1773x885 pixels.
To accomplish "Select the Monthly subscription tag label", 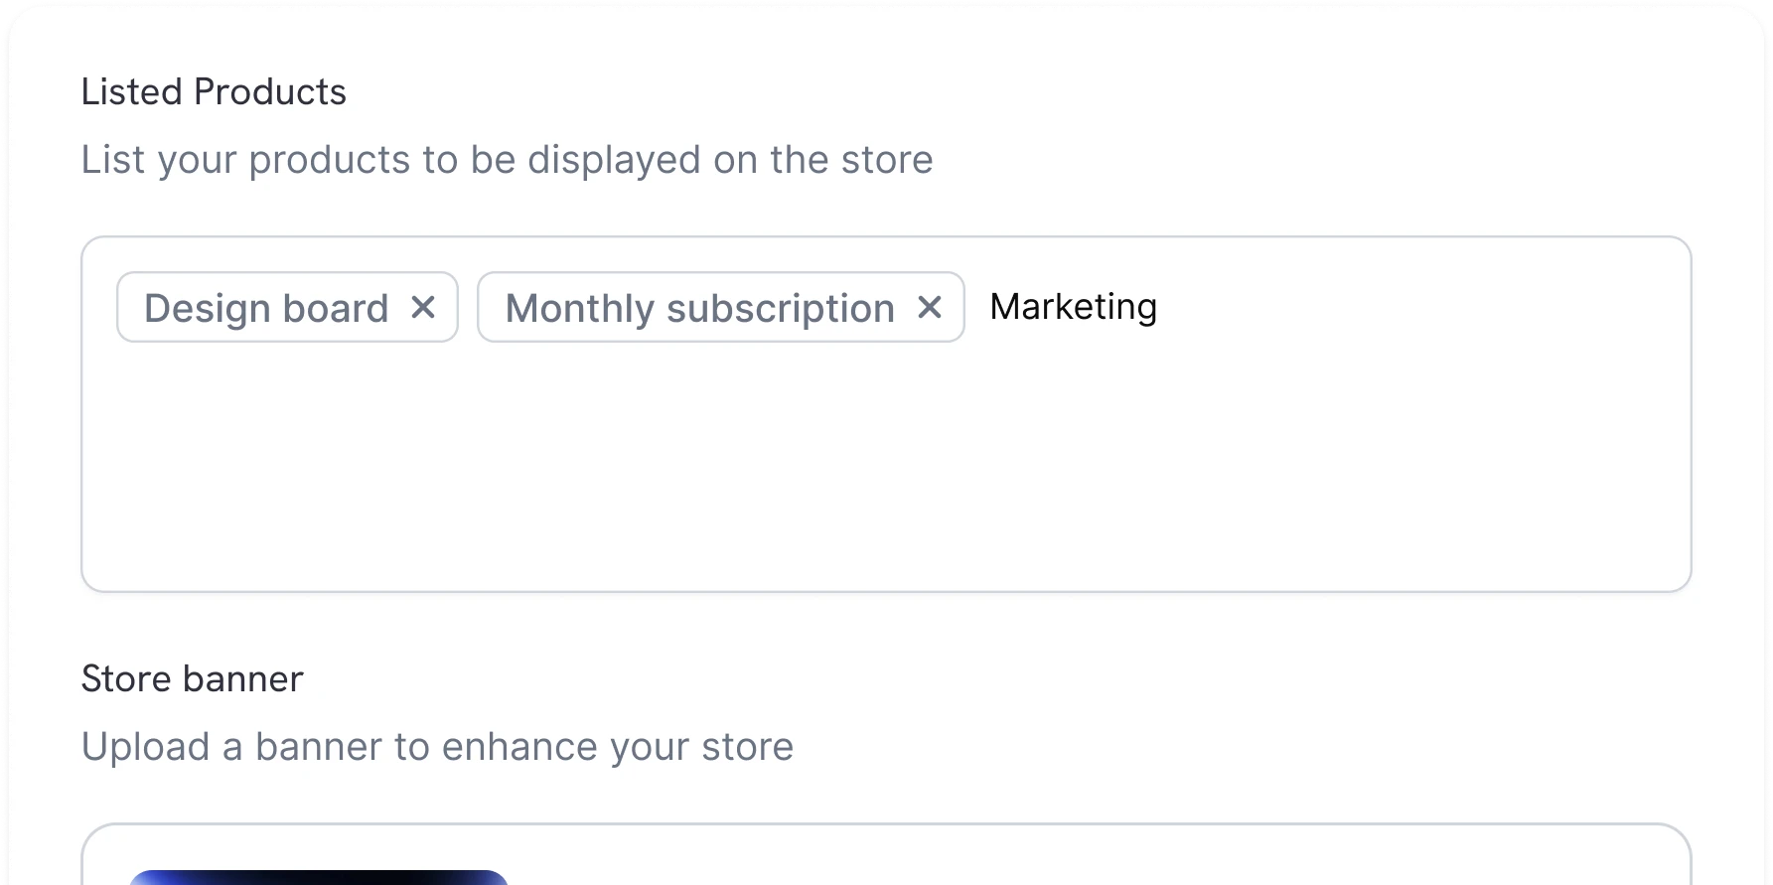I will (699, 308).
